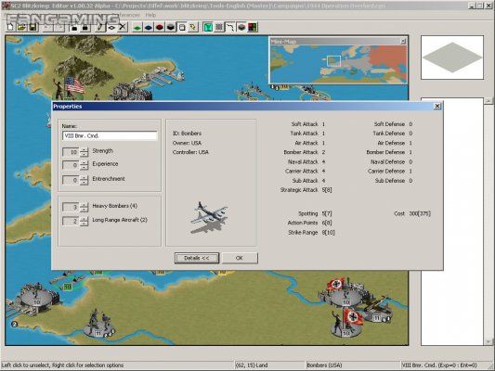This screenshot has height=371, width=495.
Task: Select the pencil edit tool
Action: coord(100,27)
